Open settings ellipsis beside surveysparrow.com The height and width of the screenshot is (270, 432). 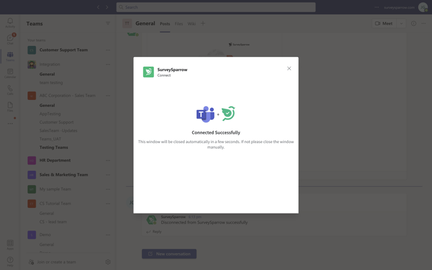(377, 7)
